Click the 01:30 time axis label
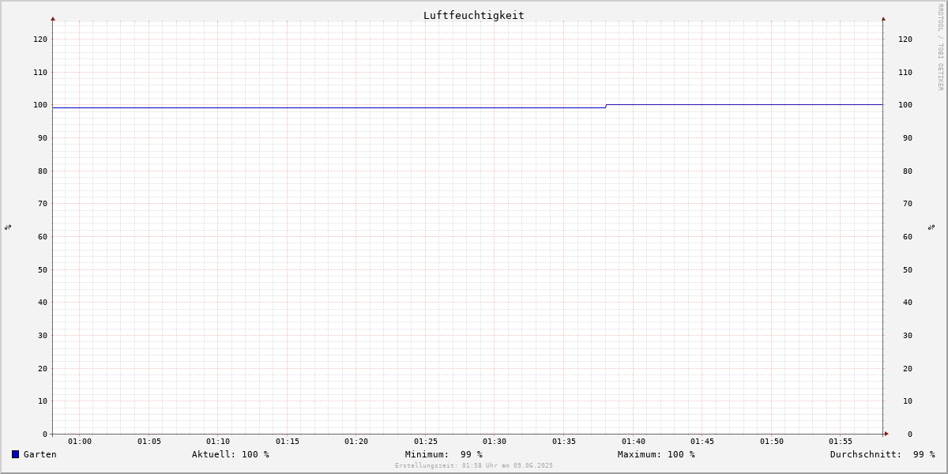Viewport: 948px width, 474px height. (495, 442)
